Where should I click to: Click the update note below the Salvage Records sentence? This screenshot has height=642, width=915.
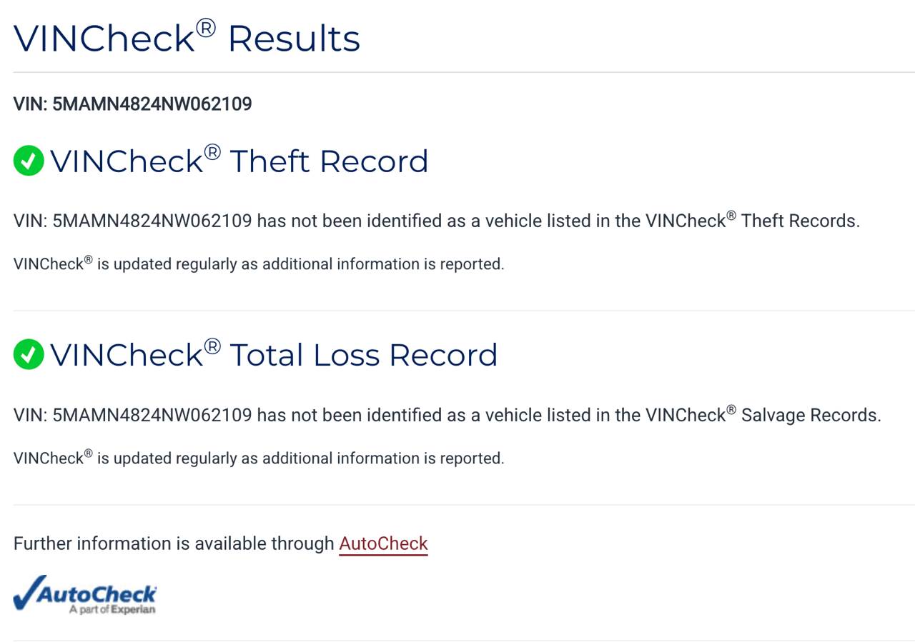tap(259, 458)
